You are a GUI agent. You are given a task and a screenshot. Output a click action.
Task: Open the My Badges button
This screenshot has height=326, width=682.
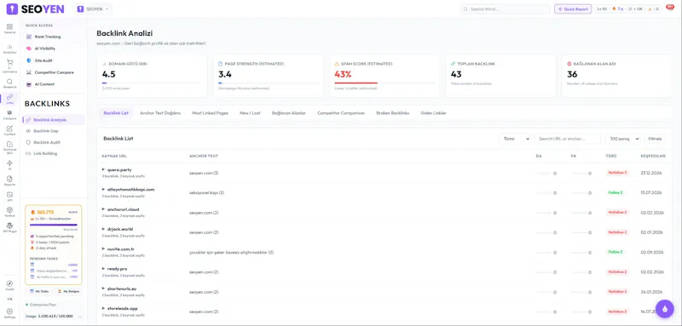pyautogui.click(x=68, y=291)
